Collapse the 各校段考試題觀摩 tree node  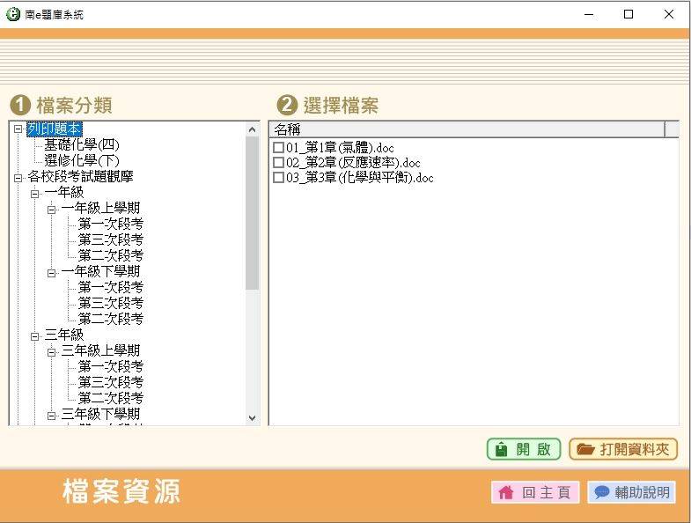pos(18,178)
